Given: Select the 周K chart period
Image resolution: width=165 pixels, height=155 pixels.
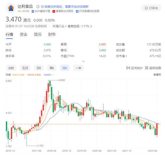Looking at the screenshot, I should [x=52, y=68].
